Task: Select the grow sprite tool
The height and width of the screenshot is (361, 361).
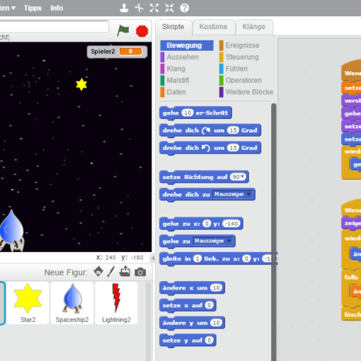Action: point(154,8)
